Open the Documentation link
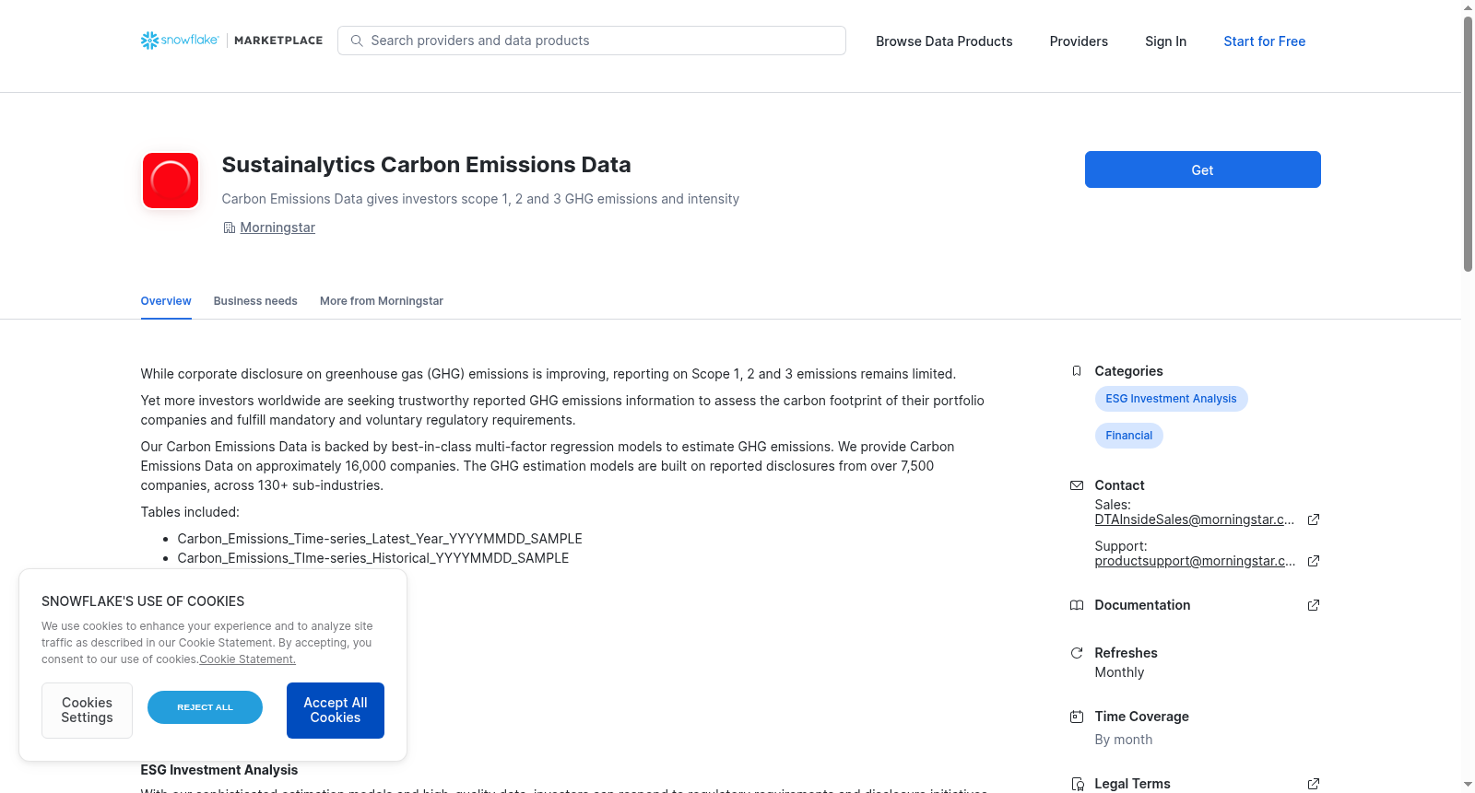This screenshot has height=793, width=1475. [1142, 605]
